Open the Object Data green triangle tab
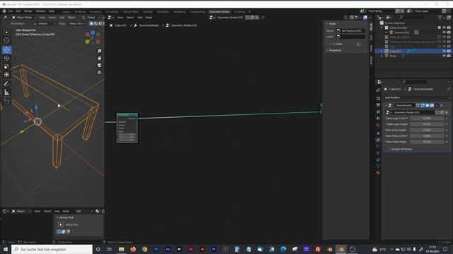The height and width of the screenshot is (254, 453). [x=378, y=167]
